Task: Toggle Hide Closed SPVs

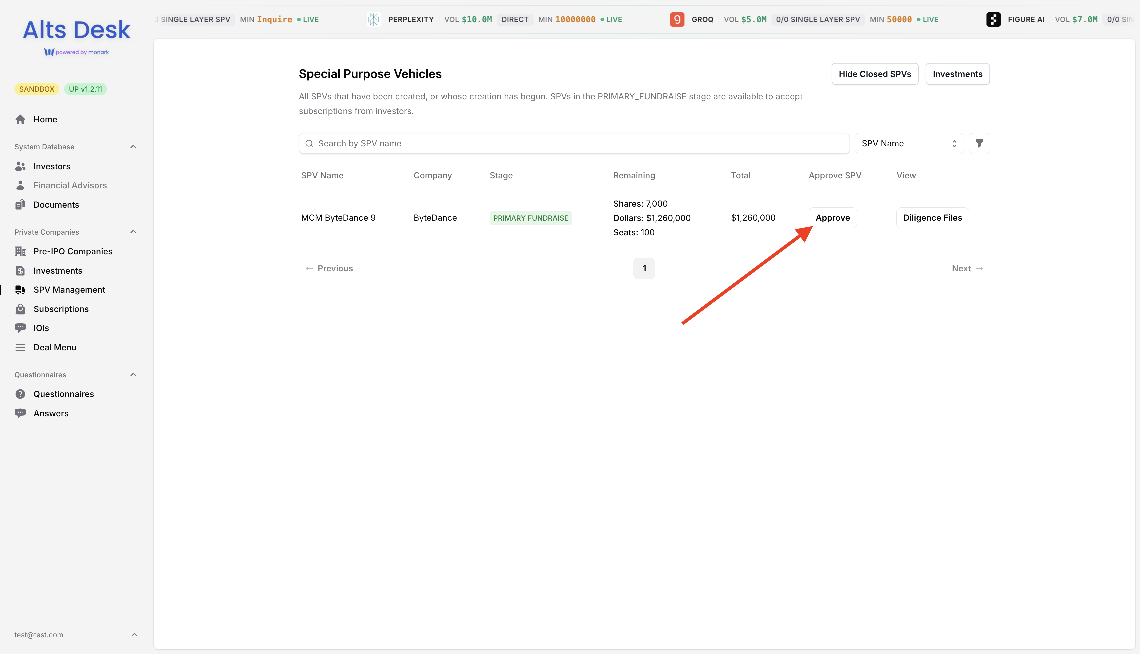Action: (875, 74)
